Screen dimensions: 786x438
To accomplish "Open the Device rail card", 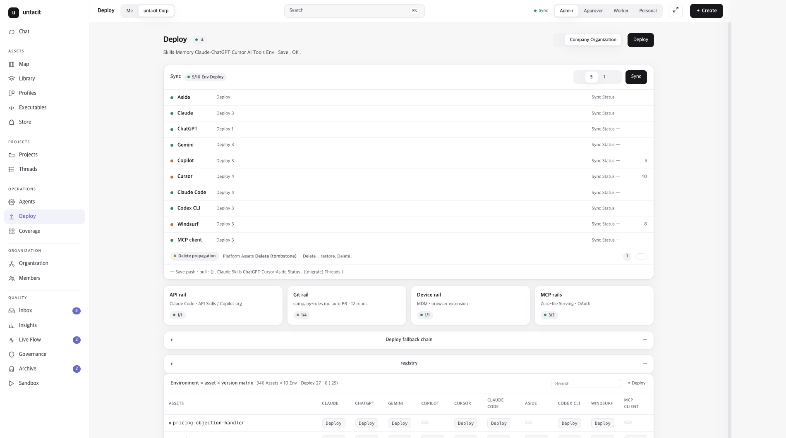I will tap(470, 305).
